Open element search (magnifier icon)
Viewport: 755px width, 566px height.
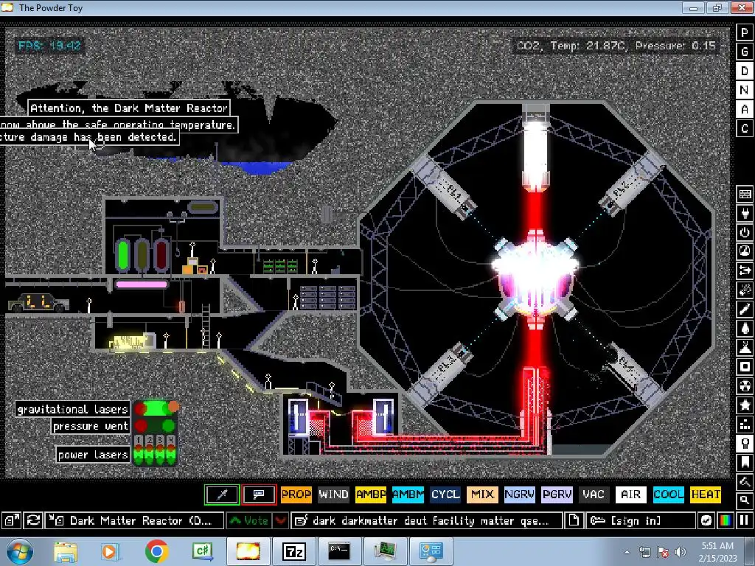745,500
